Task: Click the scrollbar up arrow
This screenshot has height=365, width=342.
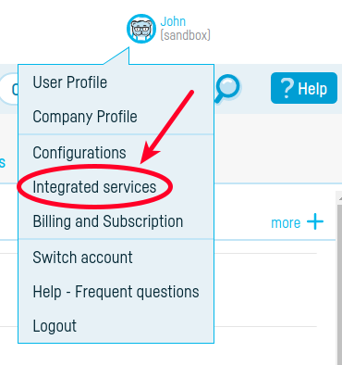Action: 339,197
